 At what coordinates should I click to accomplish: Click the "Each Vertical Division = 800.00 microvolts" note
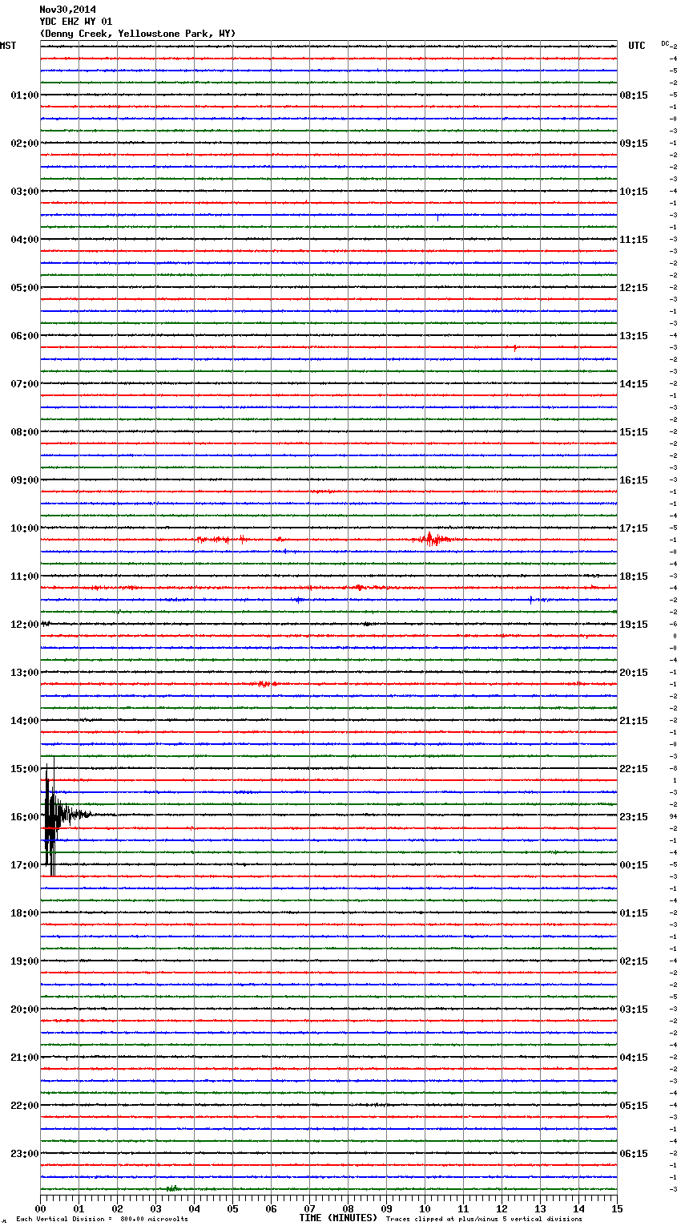click(102, 1219)
